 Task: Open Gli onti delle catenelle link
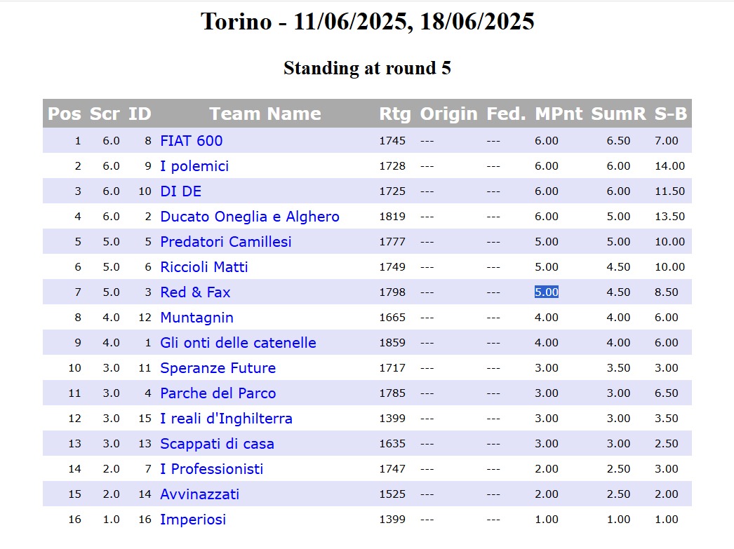tap(238, 343)
